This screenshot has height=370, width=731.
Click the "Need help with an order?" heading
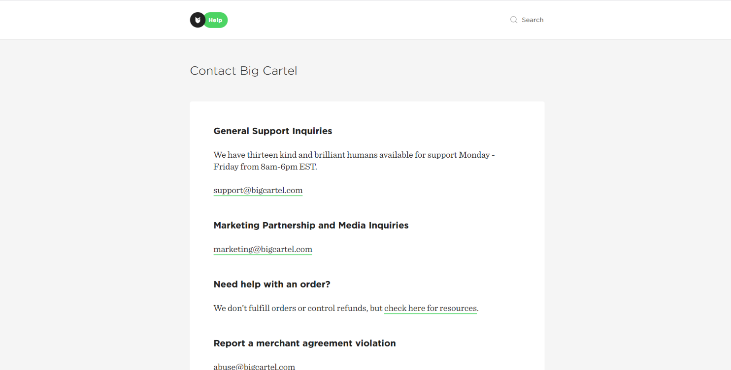[x=271, y=285]
